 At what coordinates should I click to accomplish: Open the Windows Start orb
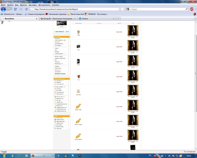[x=4, y=156]
